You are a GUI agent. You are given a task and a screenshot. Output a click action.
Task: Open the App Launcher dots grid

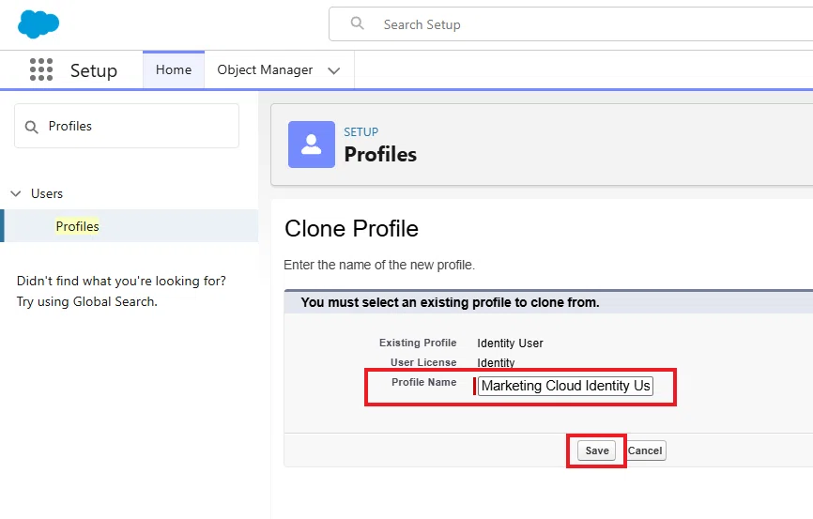41,69
